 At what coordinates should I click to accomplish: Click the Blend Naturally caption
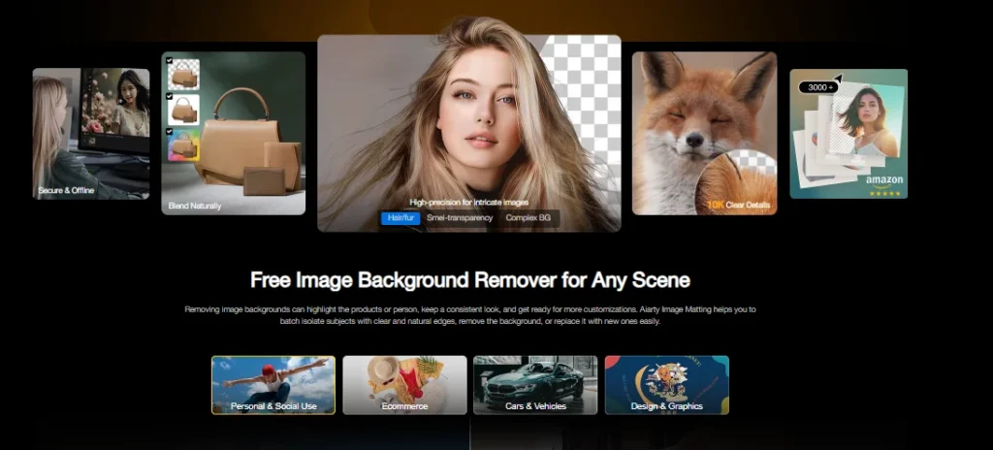pyautogui.click(x=195, y=206)
